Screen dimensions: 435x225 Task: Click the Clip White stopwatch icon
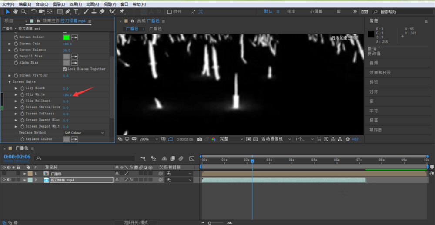click(x=22, y=94)
